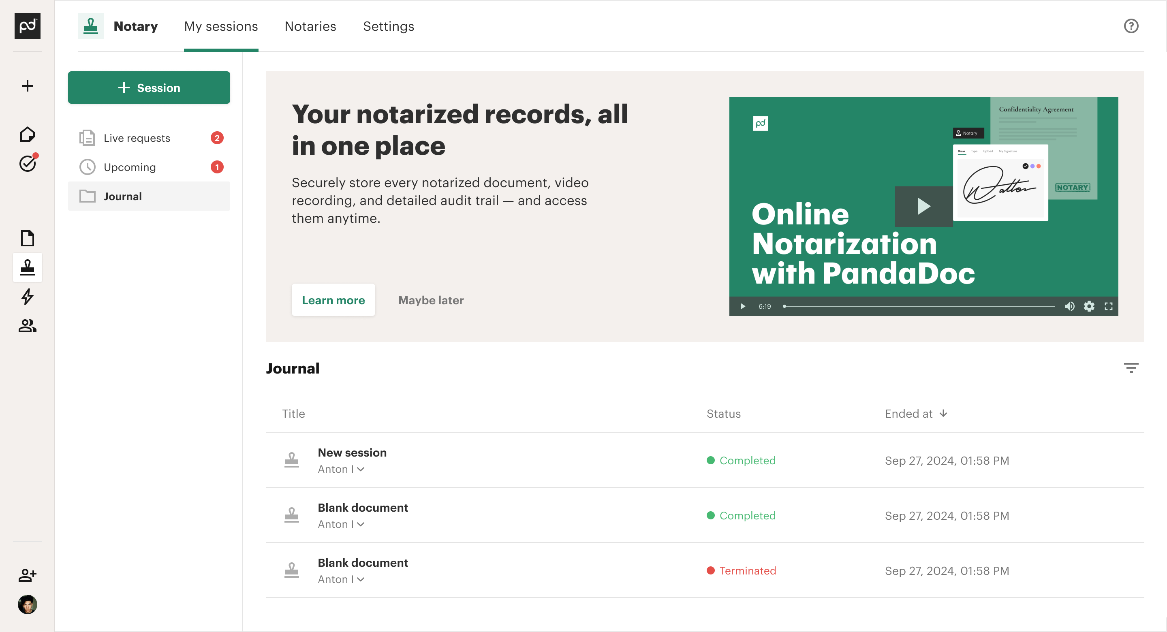Viewport: 1167px width, 632px height.
Task: Open the lightning bolt Automations icon
Action: [x=27, y=297]
